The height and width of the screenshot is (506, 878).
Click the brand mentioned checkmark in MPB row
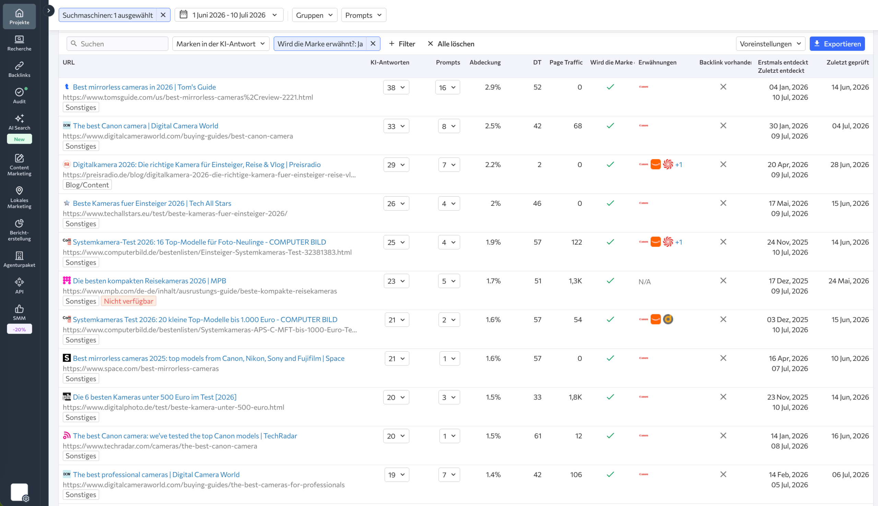(610, 281)
